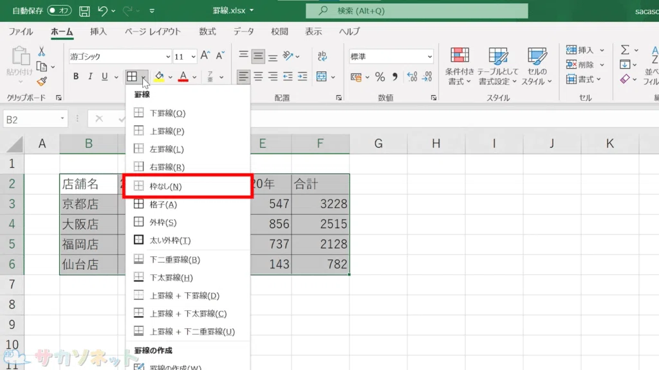The height and width of the screenshot is (370, 659).
Task: Switch to the データ tab
Action: click(244, 31)
